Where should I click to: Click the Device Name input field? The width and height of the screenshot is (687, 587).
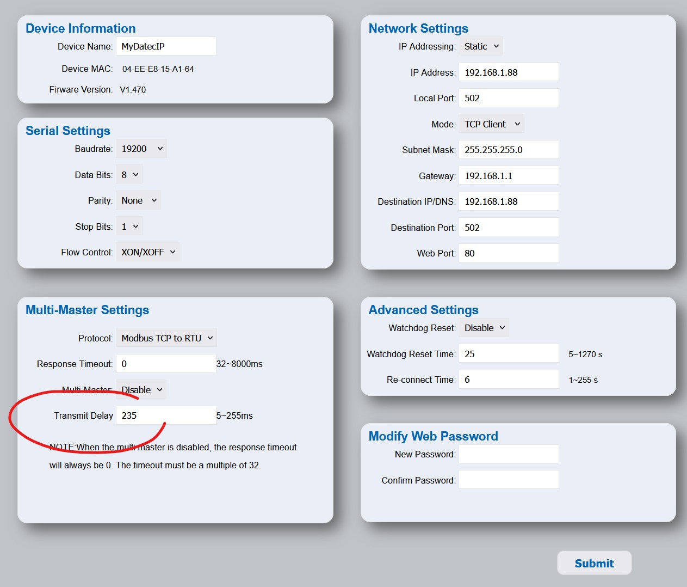click(166, 46)
